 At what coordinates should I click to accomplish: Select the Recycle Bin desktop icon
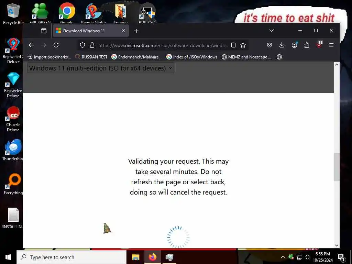(13, 14)
